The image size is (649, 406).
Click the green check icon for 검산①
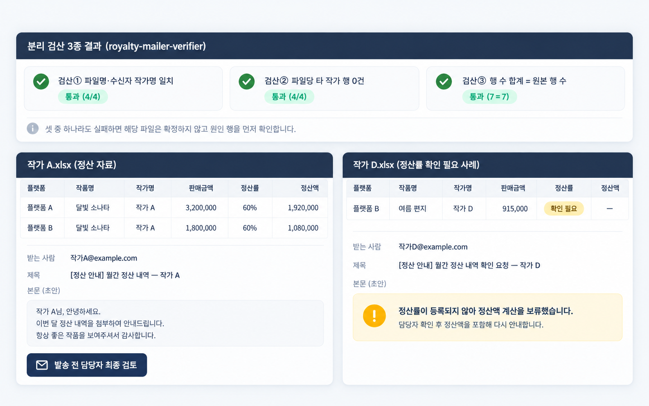point(41,81)
